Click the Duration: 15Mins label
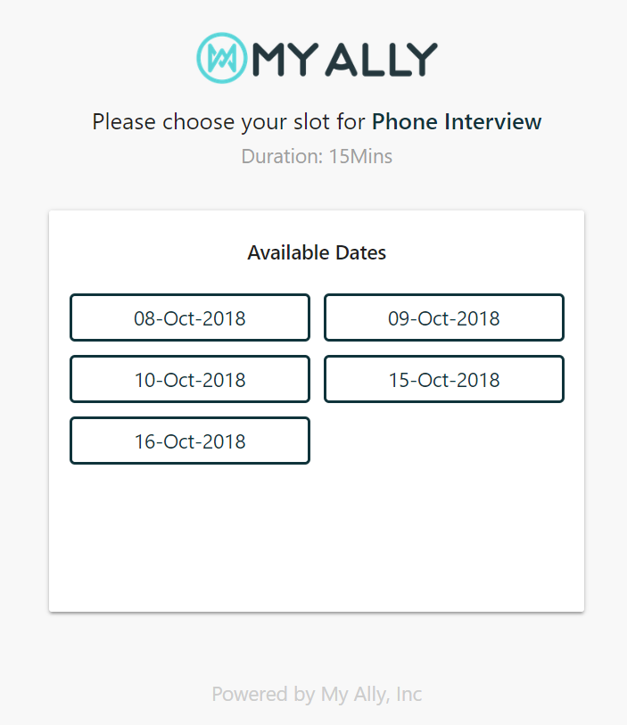The image size is (627, 725). [x=317, y=157]
